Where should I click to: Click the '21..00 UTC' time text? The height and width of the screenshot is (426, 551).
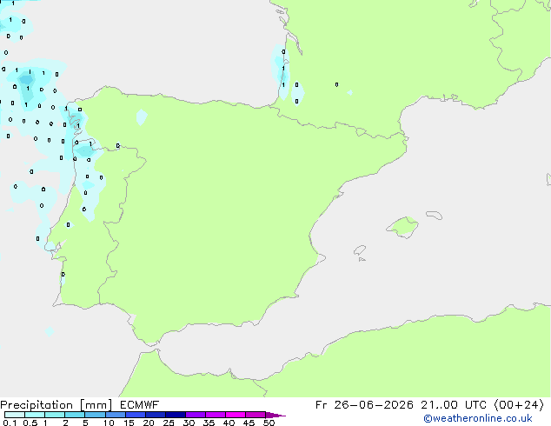coord(454,405)
